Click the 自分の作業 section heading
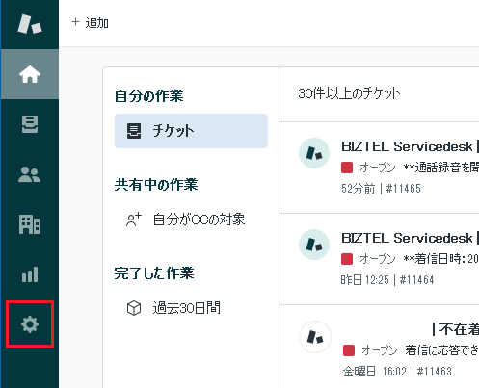This screenshot has height=388, width=479. point(149,96)
